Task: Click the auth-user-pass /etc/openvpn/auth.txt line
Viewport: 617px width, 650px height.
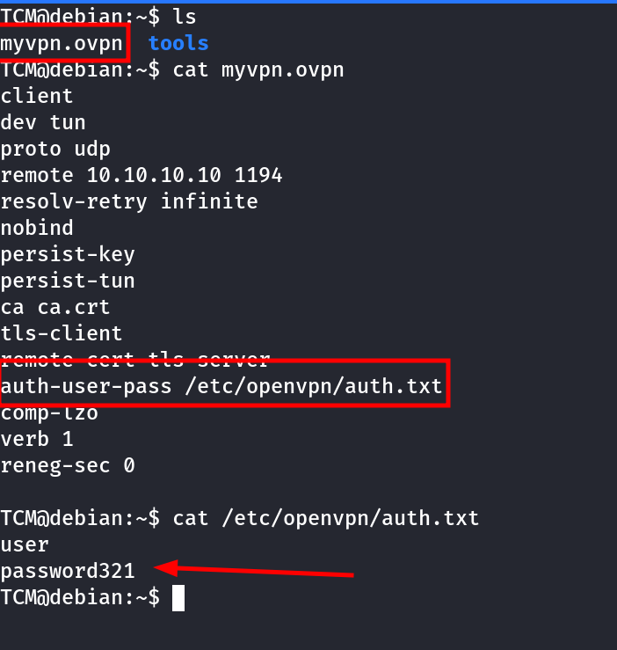Action: tap(221, 386)
